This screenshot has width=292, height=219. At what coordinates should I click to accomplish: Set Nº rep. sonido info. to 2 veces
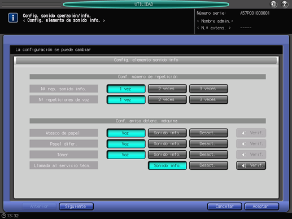pos(167,89)
